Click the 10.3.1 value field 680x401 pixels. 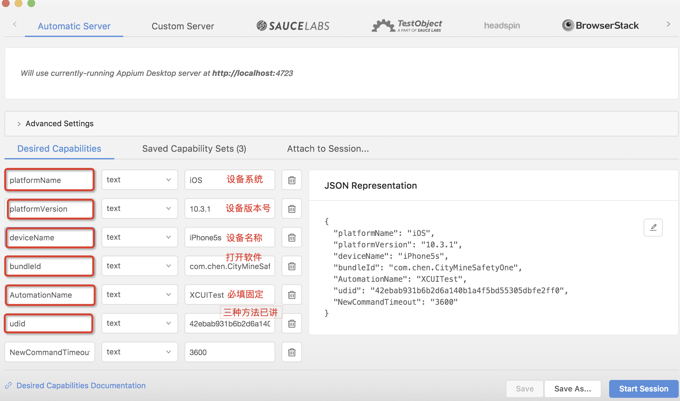pyautogui.click(x=230, y=209)
